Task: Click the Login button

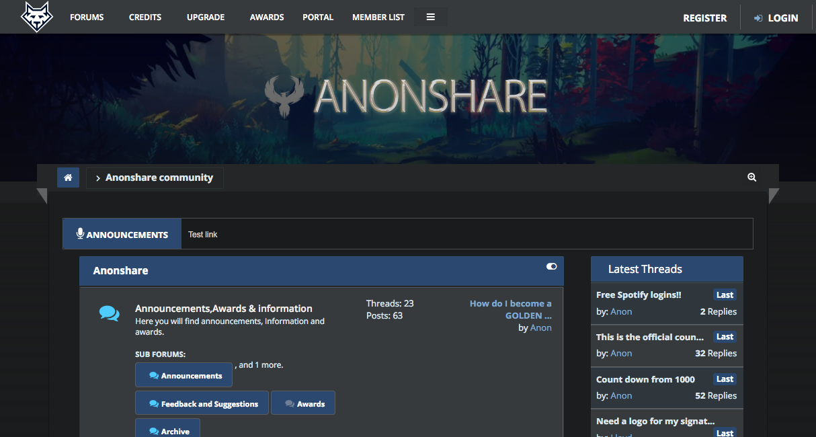Action: coord(776,18)
